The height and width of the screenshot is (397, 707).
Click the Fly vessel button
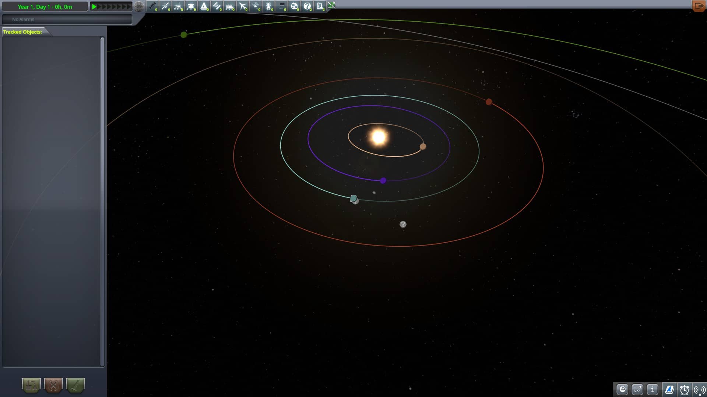(75, 385)
